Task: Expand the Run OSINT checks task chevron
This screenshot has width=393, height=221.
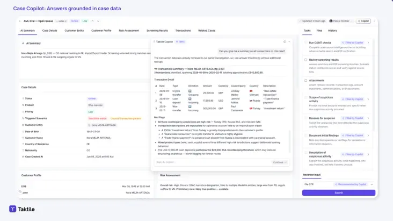Action: click(x=368, y=42)
